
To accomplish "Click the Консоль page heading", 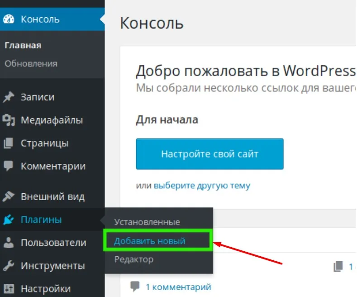I will point(152,23).
